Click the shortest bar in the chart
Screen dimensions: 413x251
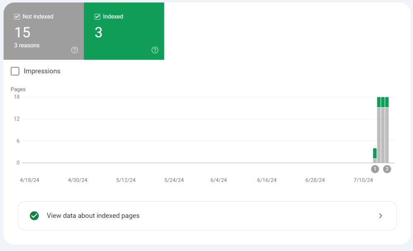coord(375,156)
